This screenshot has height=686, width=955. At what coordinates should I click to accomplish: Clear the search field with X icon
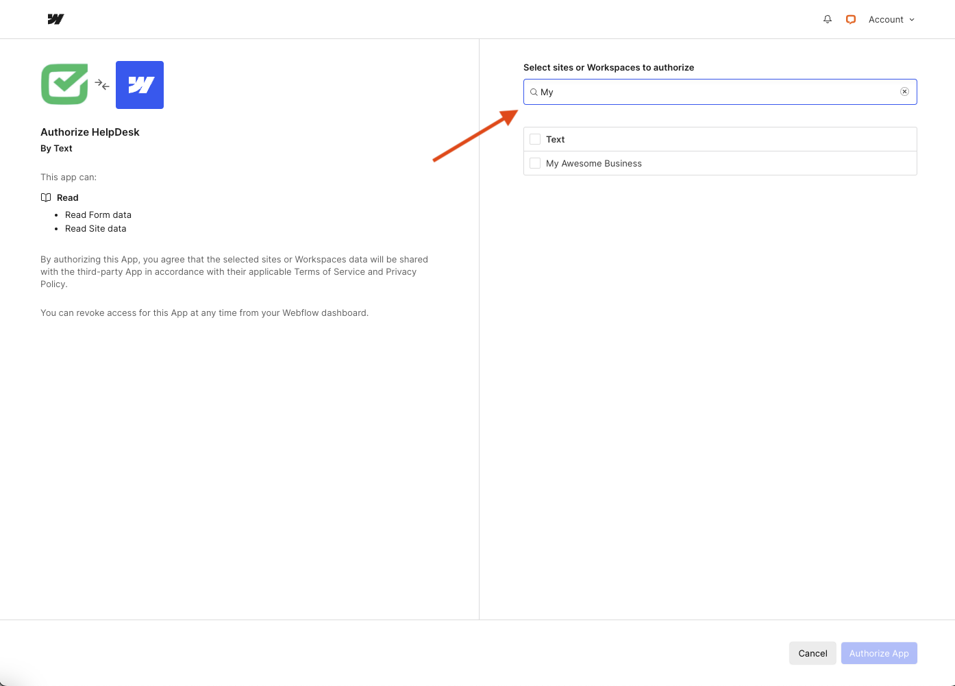pyautogui.click(x=904, y=92)
